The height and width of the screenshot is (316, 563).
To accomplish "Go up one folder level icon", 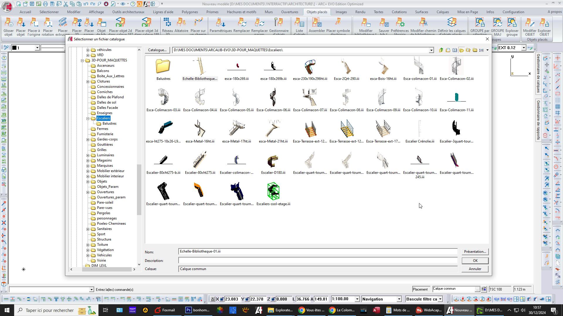I will 441,50.
